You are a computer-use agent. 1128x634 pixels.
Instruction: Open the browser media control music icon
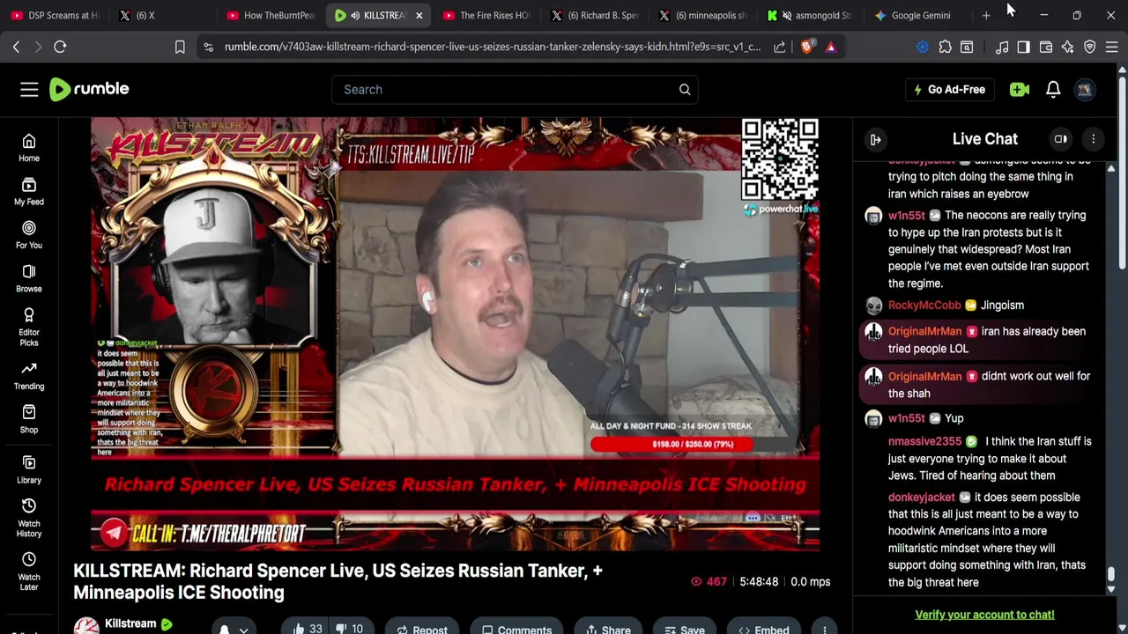click(x=1002, y=47)
